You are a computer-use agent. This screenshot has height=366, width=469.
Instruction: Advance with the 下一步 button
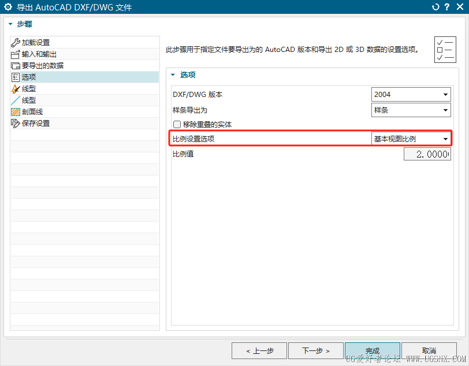(x=316, y=351)
